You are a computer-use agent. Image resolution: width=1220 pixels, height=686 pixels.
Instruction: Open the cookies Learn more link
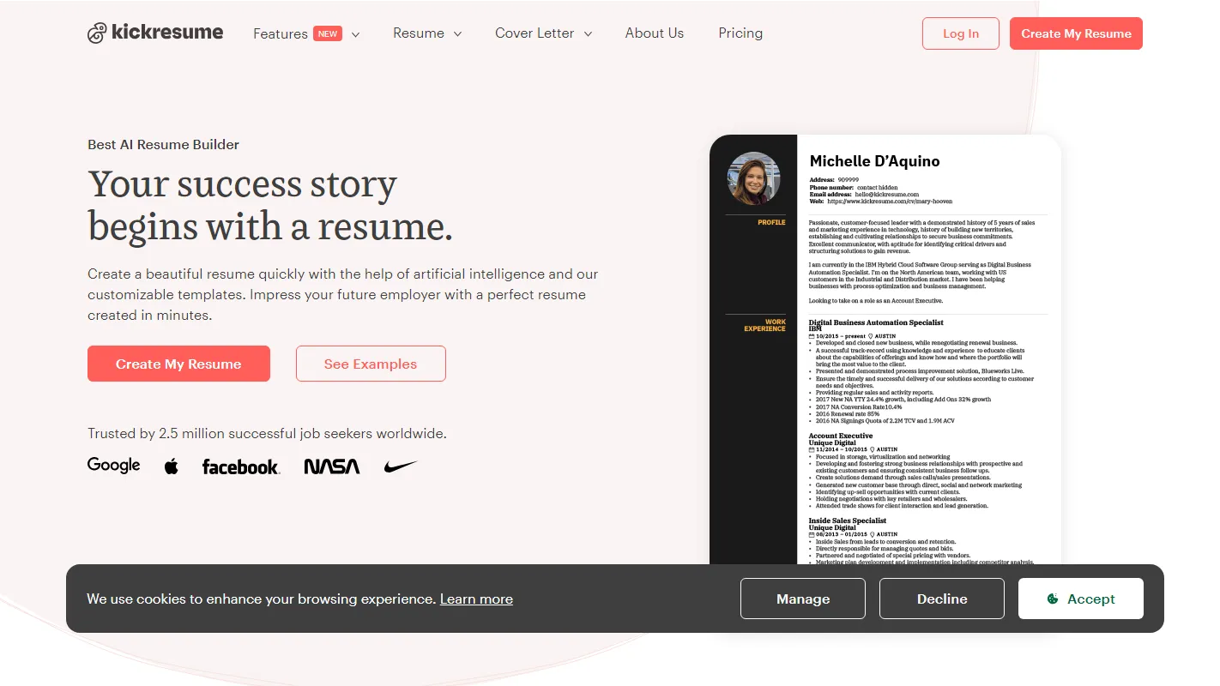(476, 599)
